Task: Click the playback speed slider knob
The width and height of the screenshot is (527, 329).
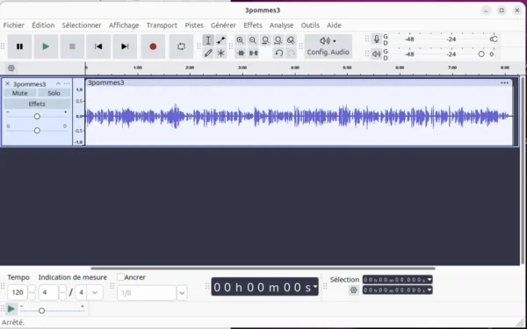Action: pos(41,311)
